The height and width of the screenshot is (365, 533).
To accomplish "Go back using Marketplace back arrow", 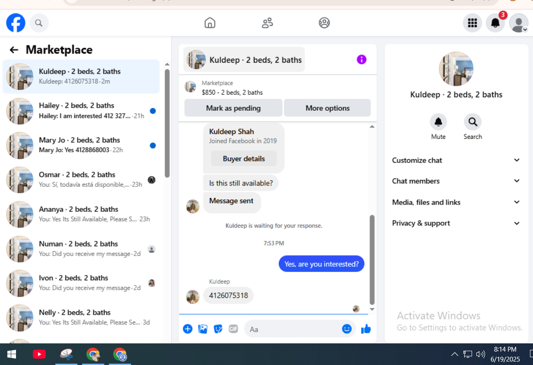I will coord(14,50).
